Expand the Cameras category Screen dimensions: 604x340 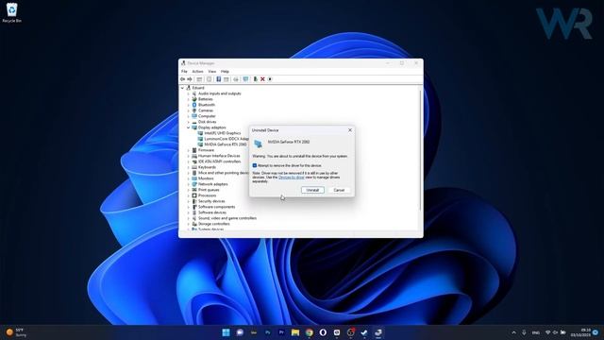coord(189,110)
